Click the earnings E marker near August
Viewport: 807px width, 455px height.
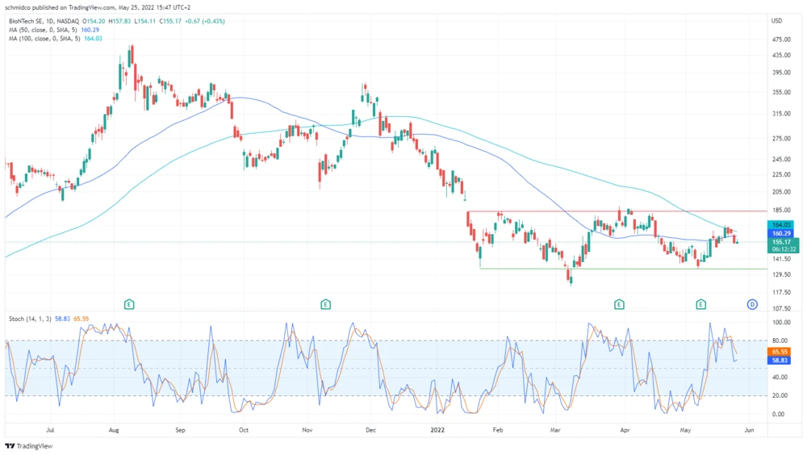[129, 304]
